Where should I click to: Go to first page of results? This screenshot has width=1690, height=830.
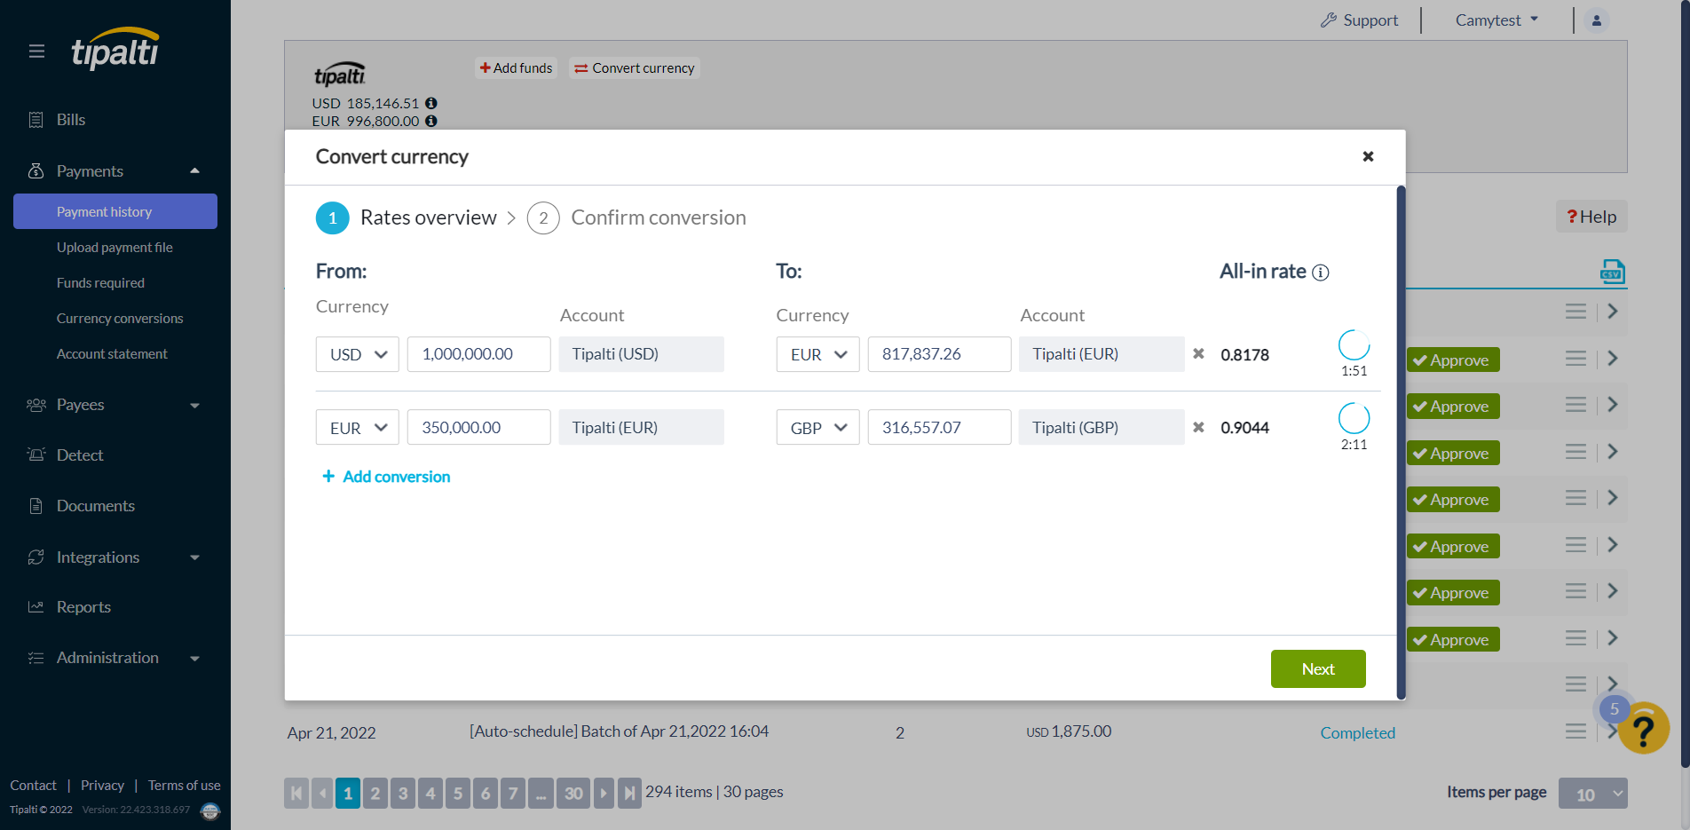coord(296,793)
